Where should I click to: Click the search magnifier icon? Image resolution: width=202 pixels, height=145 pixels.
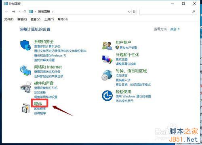(194, 12)
